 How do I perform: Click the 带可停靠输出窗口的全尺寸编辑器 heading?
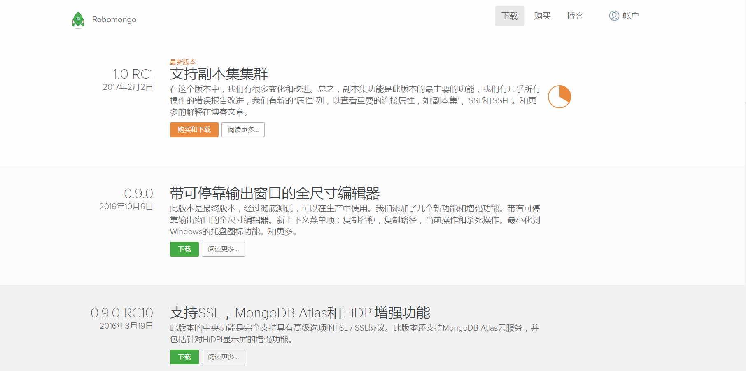click(275, 194)
